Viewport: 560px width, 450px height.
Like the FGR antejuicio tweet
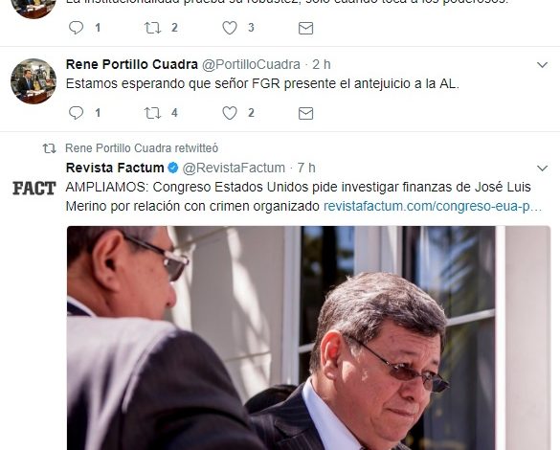(230, 113)
